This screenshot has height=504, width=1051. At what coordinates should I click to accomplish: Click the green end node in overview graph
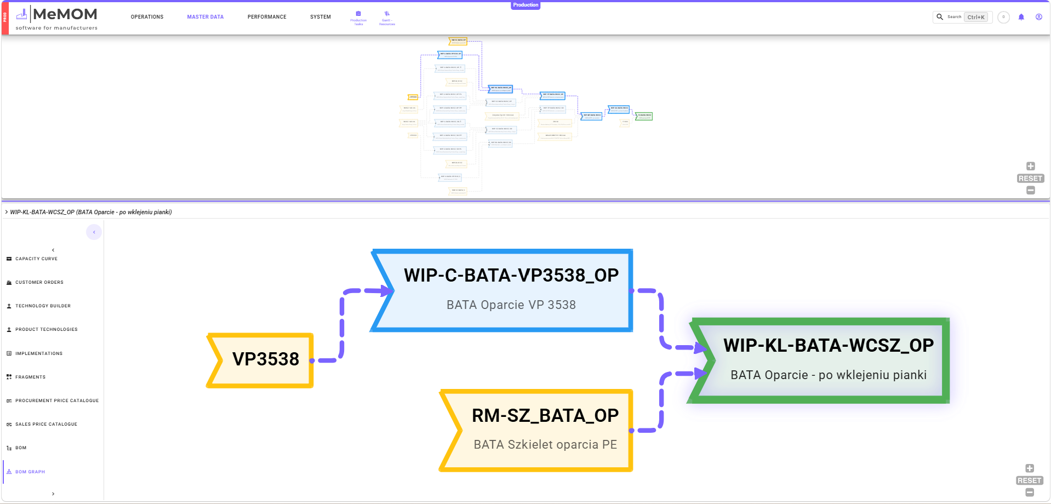tap(644, 116)
